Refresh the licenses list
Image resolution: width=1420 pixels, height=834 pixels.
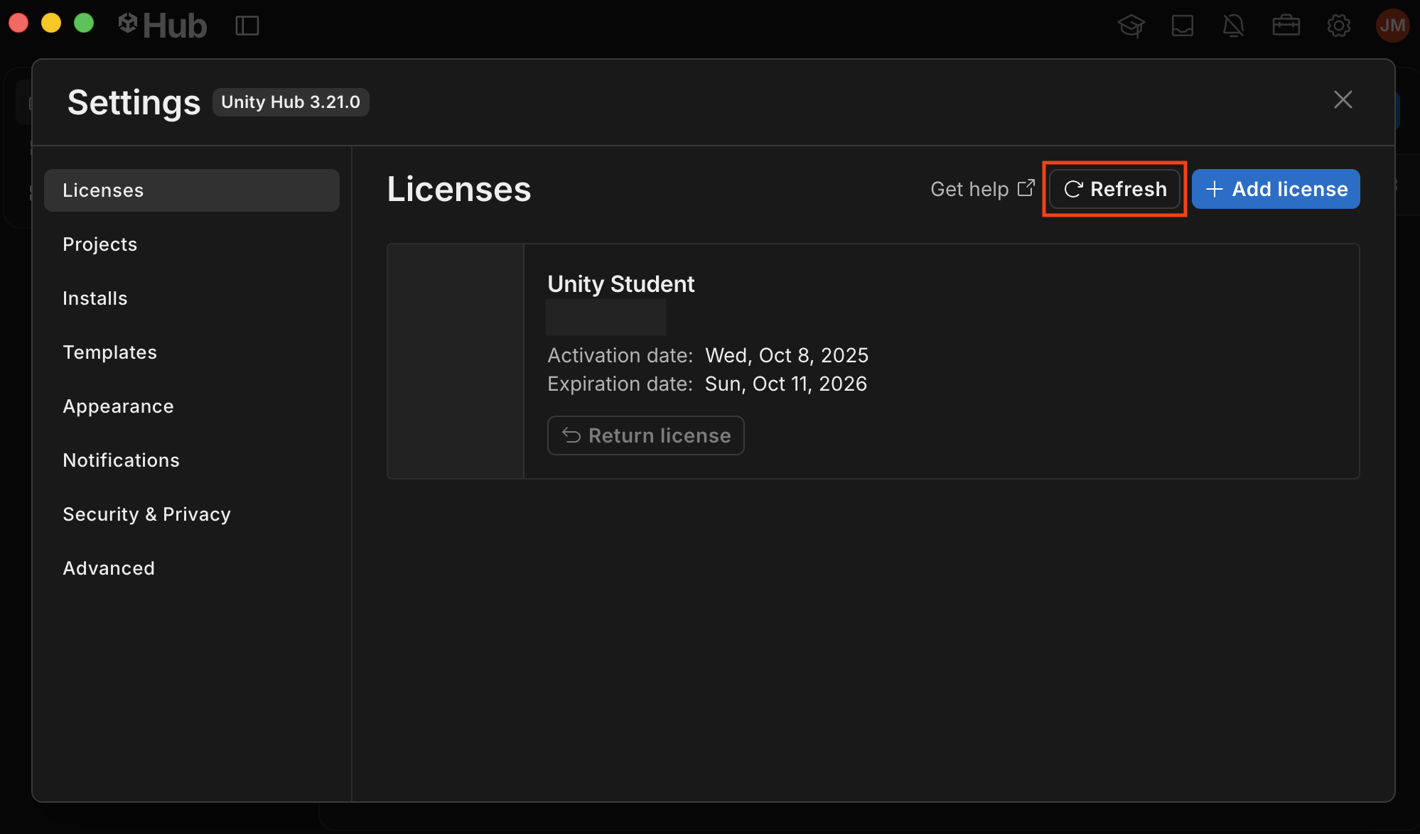[x=1115, y=189]
